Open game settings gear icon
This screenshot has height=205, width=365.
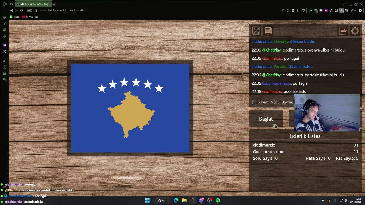[355, 31]
